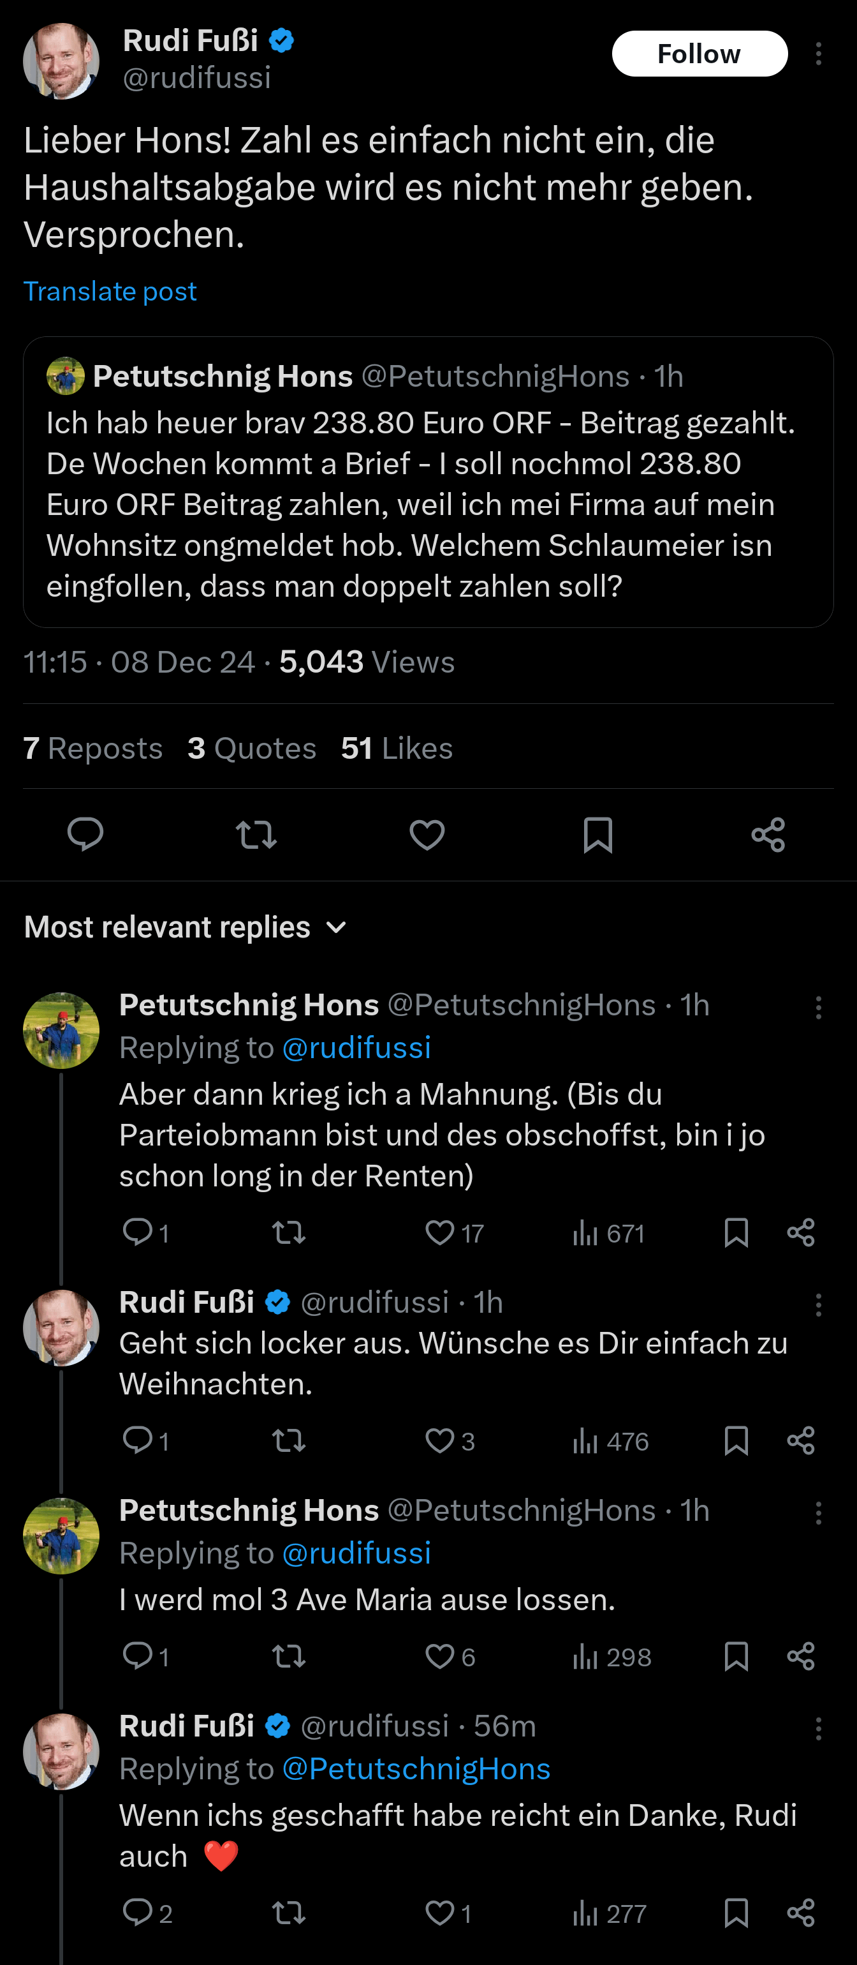Reply to the main post

click(x=85, y=833)
